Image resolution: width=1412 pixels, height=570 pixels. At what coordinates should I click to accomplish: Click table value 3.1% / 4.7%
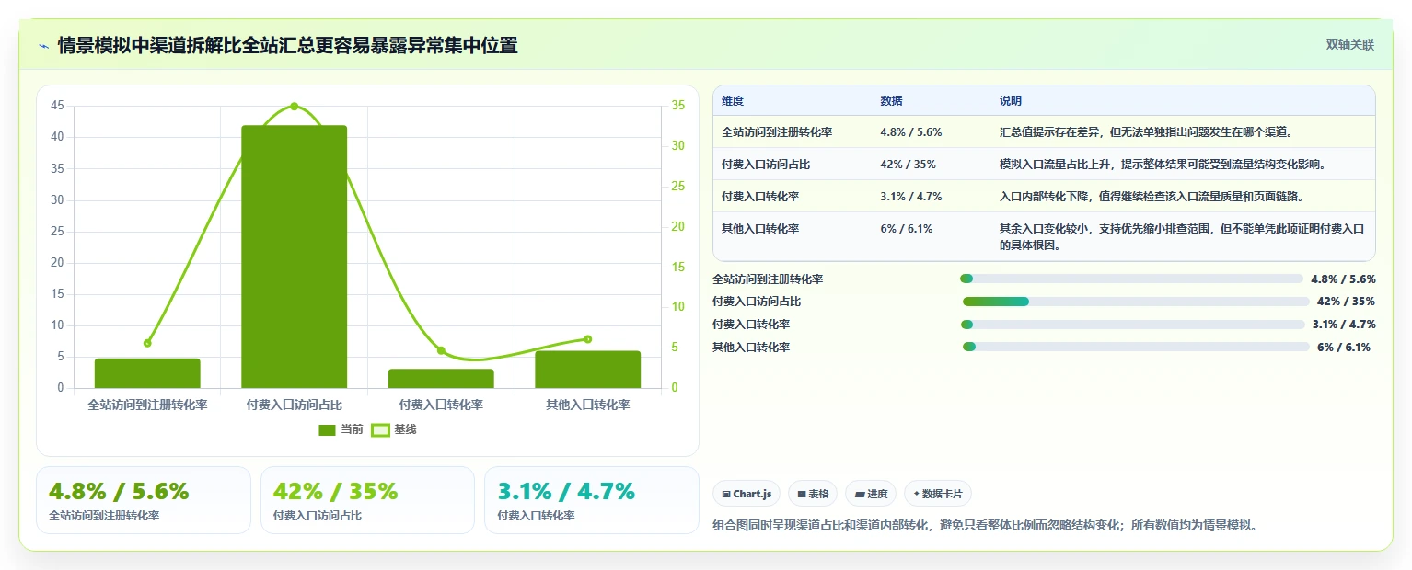click(910, 197)
